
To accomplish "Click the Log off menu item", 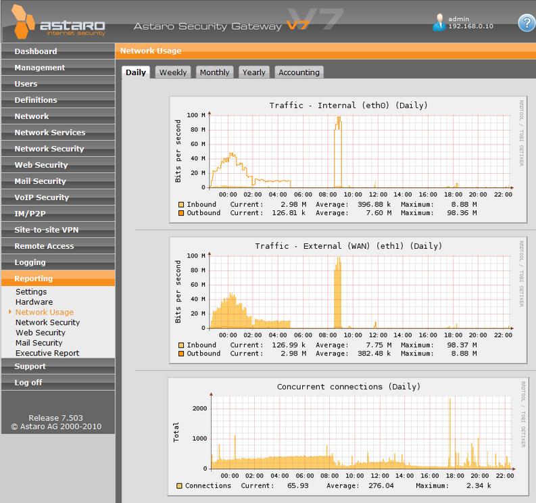I will [28, 383].
